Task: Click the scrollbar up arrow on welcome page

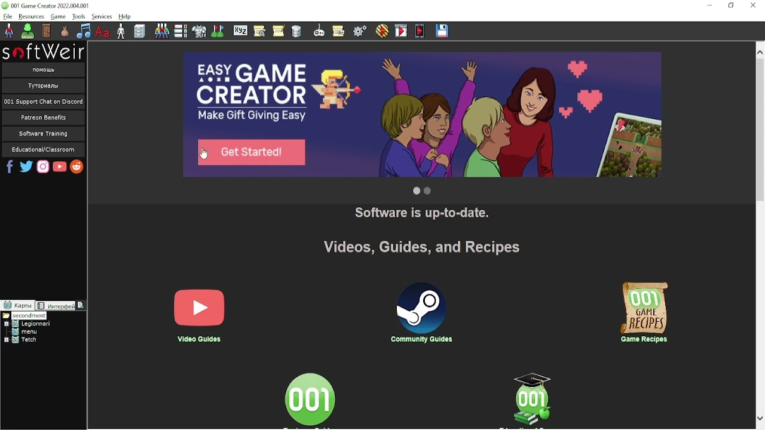Action: click(x=760, y=53)
